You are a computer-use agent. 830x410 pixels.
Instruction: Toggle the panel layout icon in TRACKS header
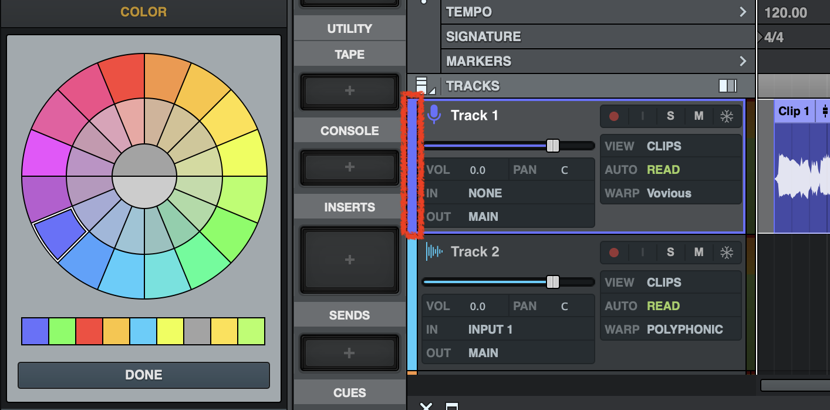pyautogui.click(x=727, y=86)
